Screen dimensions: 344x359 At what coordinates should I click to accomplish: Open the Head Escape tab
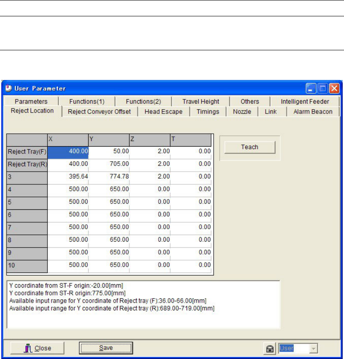click(163, 112)
